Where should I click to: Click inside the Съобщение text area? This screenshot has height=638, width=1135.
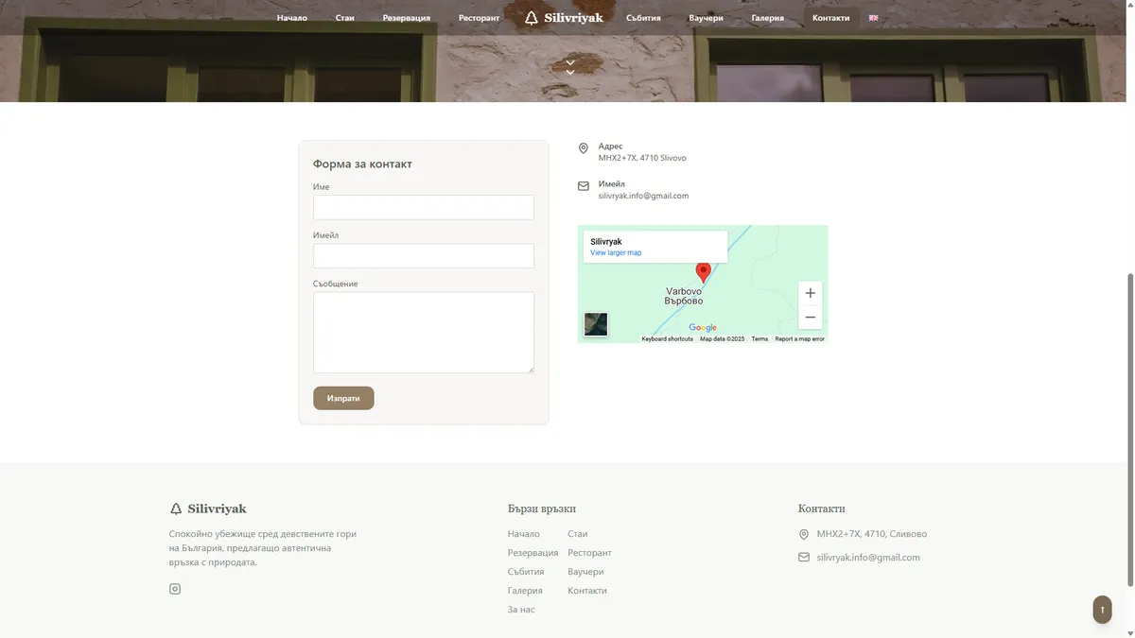coord(423,332)
